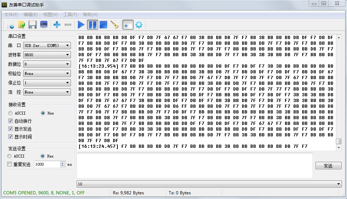
Task: Select Hex for send settings
Action: [43, 156]
